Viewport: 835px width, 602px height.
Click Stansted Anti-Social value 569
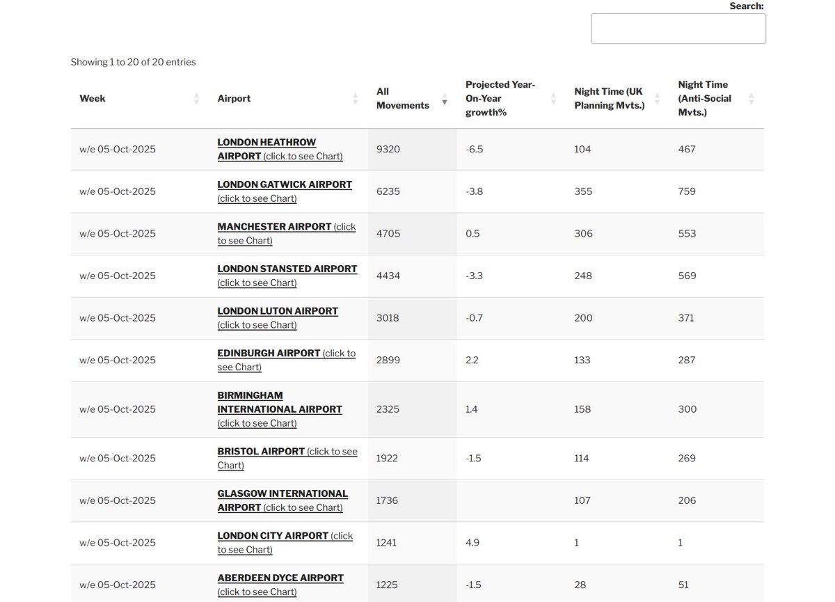tap(687, 276)
